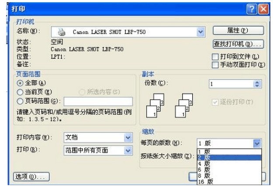273x186 pixels.
Task: Click the 选项(O)... options button
Action: click(x=31, y=177)
